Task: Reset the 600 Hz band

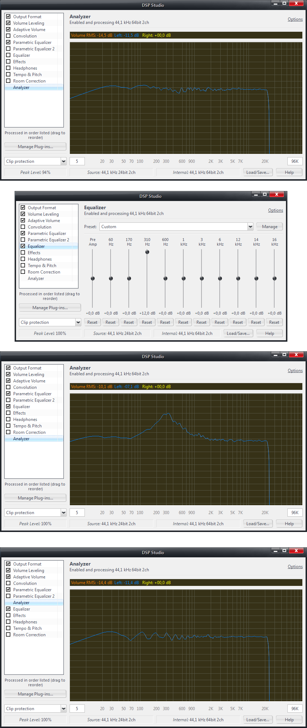Action: (165, 322)
